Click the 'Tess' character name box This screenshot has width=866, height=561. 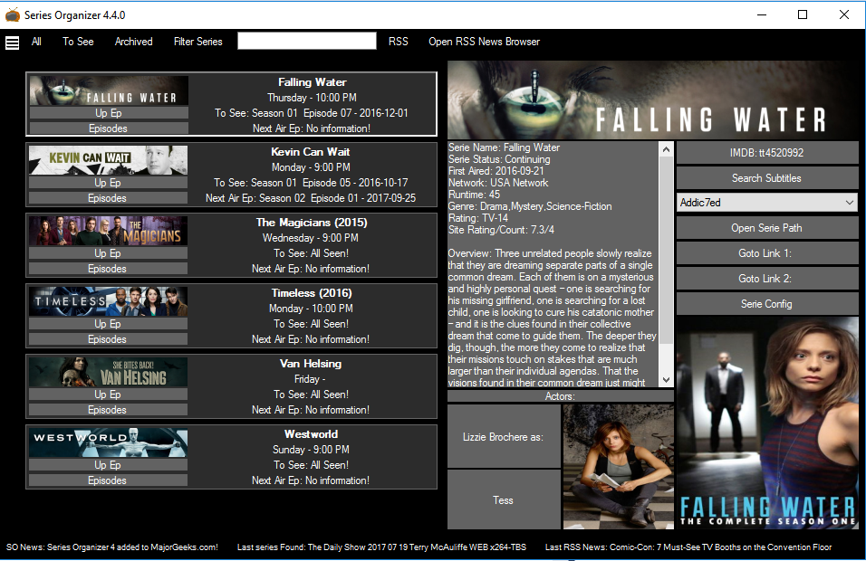pyautogui.click(x=504, y=499)
